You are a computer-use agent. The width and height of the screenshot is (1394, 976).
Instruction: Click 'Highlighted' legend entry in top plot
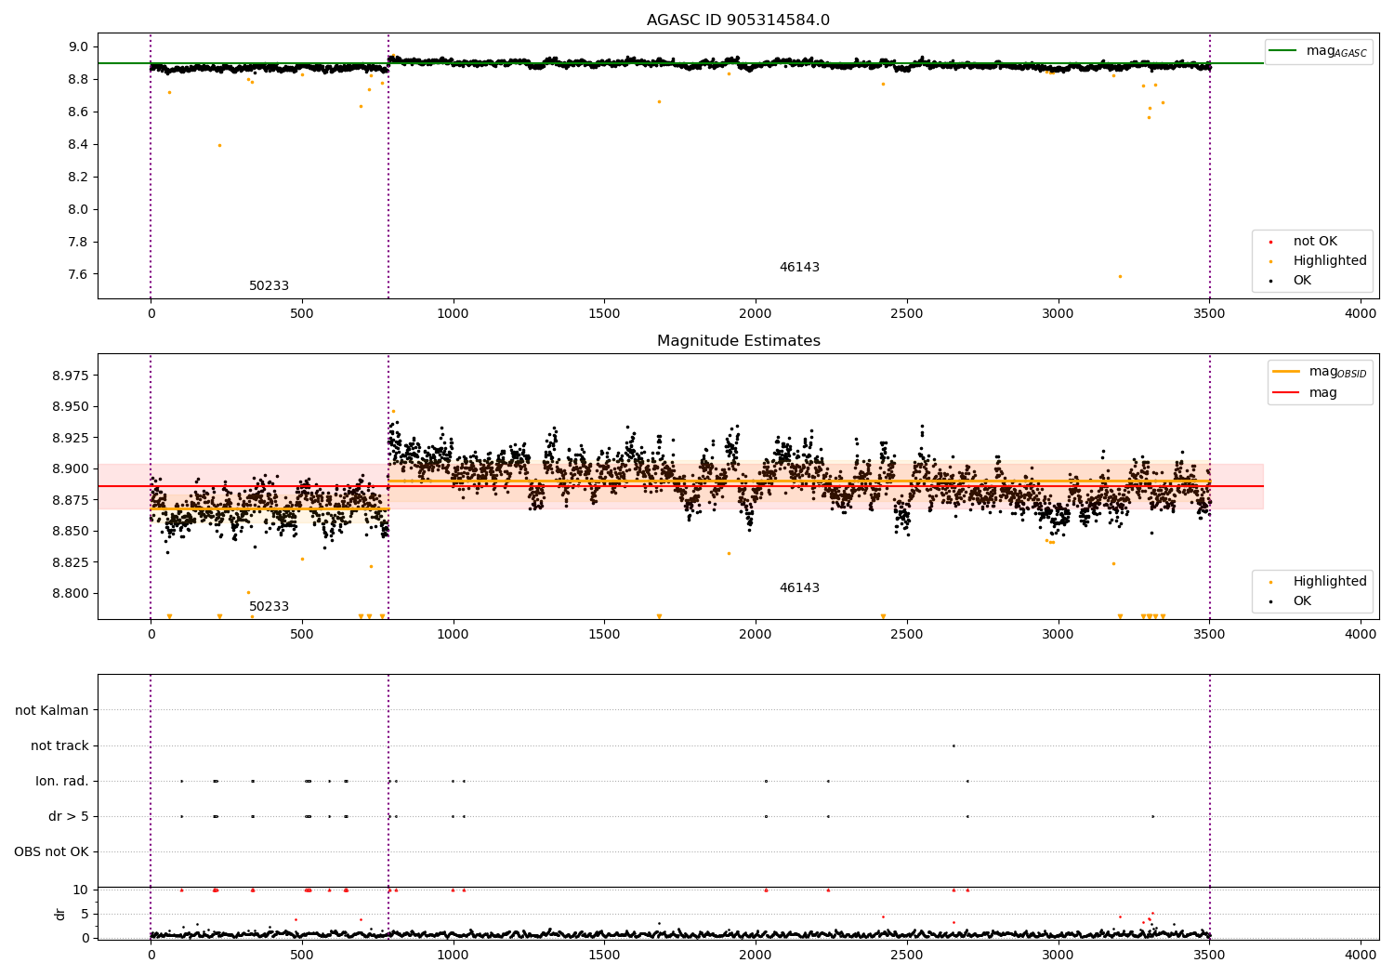(x=1330, y=261)
